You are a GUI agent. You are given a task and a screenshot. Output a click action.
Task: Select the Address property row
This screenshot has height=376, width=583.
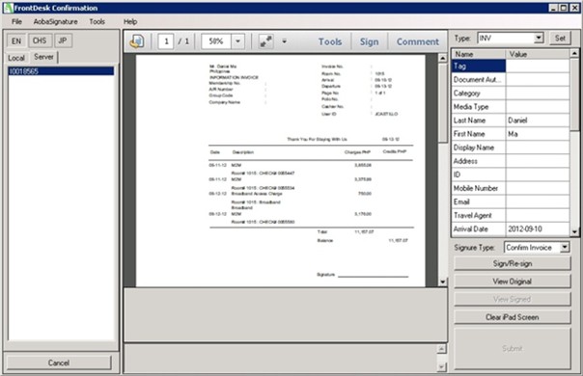pos(511,161)
